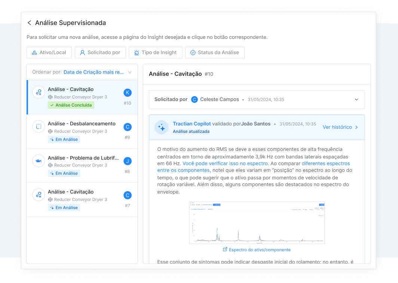Click the J user avatar on analysis #8
The height and width of the screenshot is (283, 398).
click(x=128, y=161)
